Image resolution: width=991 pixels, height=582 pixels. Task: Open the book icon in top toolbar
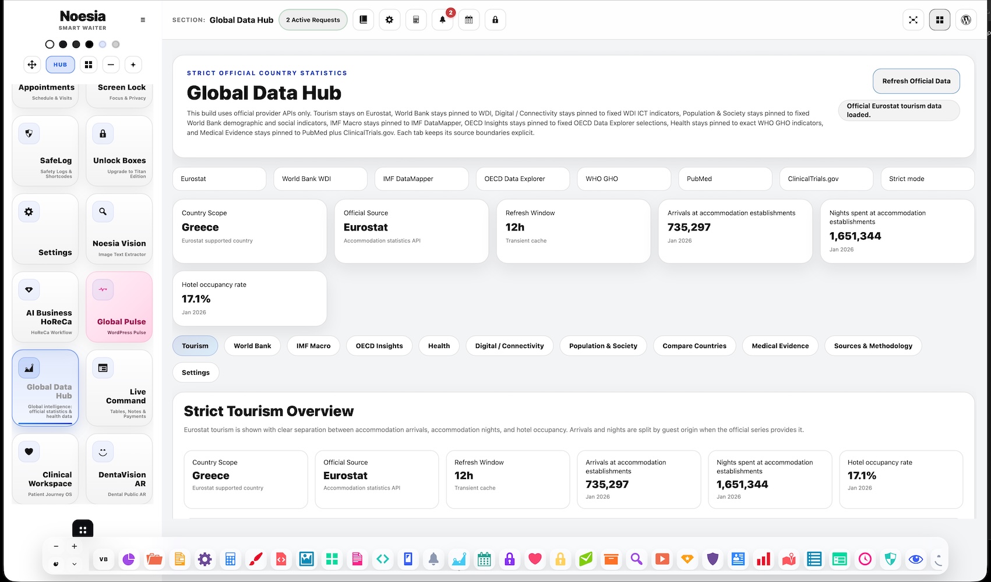click(x=363, y=20)
